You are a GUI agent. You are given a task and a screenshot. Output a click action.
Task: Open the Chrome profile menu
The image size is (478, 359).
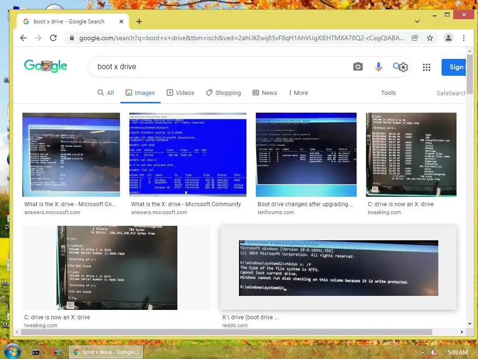(449, 38)
